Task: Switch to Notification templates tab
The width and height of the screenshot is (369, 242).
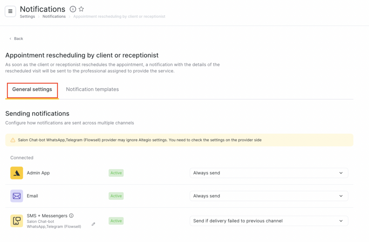Action: 92,89
